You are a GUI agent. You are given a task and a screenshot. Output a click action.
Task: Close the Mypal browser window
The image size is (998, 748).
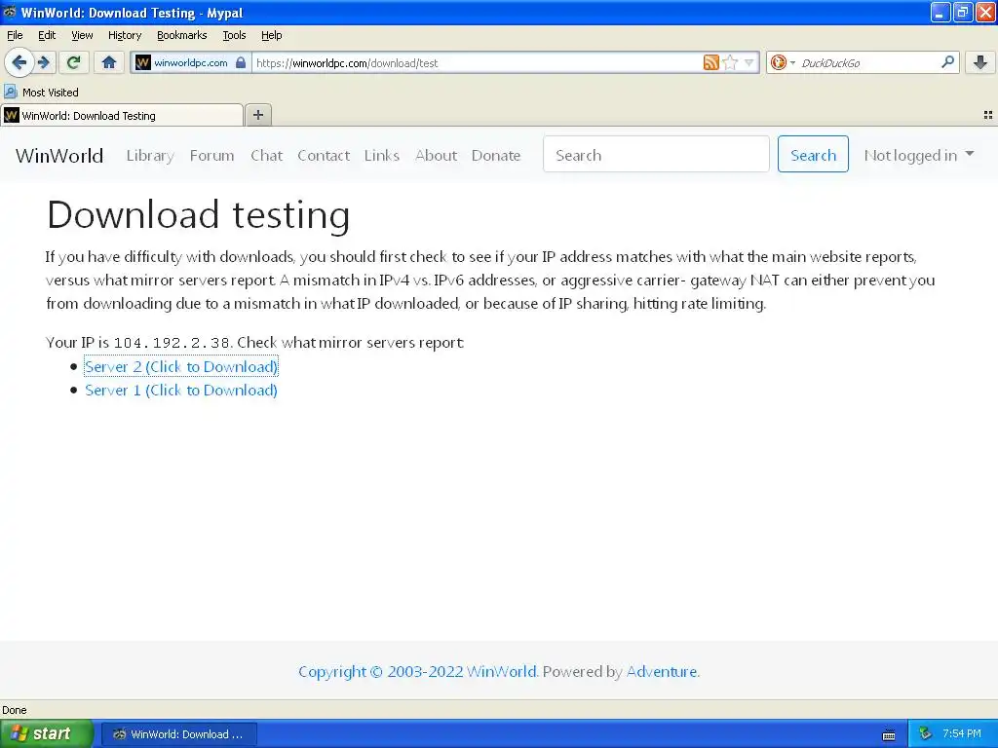(985, 12)
